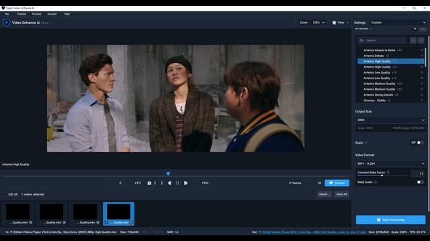Click the icon at the end of the Artemis Low Quality v12 row
Screen dimensions: 430x241
[x=421, y=78]
